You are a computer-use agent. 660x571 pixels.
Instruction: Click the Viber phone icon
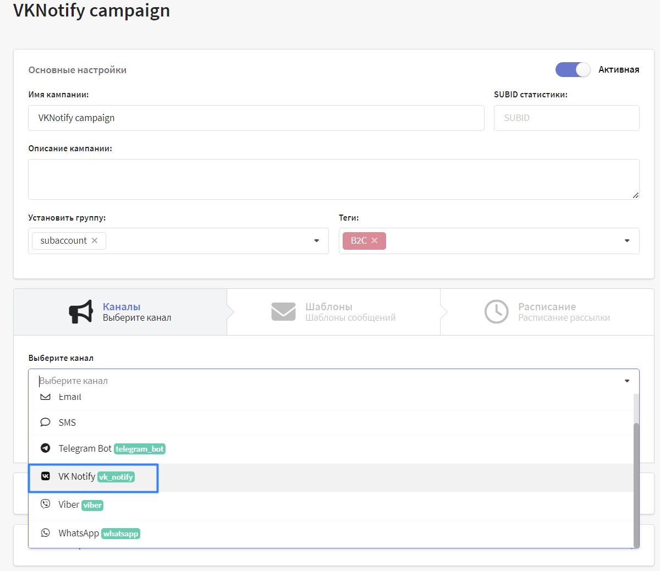[x=46, y=504]
